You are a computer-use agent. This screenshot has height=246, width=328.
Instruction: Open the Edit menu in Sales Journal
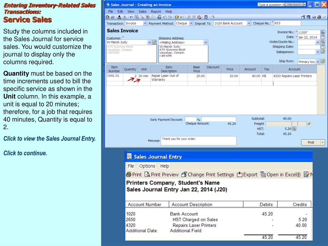coord(120,12)
